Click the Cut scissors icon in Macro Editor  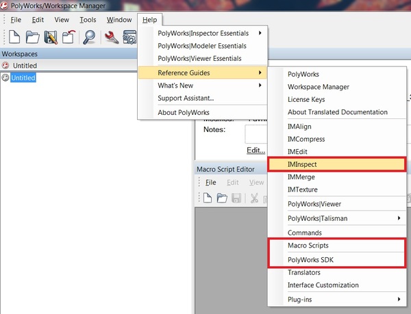click(x=254, y=198)
